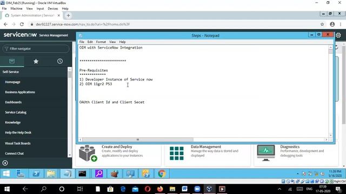The width and height of the screenshot is (346, 194).
Task: Open VirtualBox Devices menu
Action: point(53,9)
